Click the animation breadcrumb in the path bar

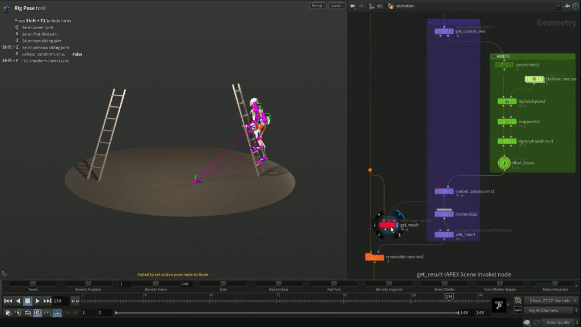pos(404,6)
